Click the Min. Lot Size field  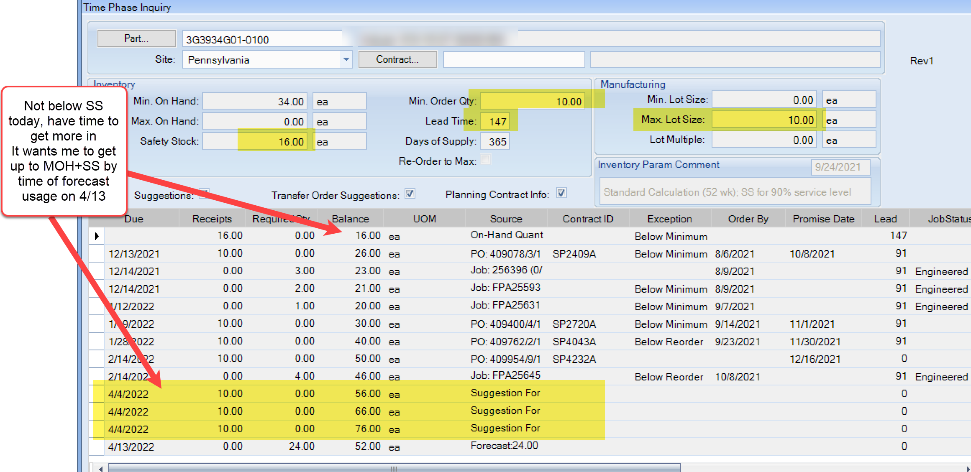pos(764,100)
